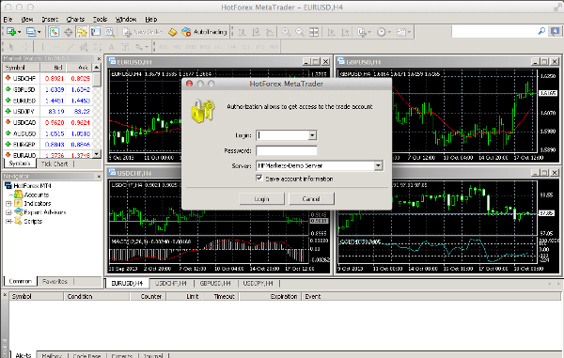The height and width of the screenshot is (358, 564).
Task: Open the dropdown arrow beside Profiles icon
Action: point(39,32)
